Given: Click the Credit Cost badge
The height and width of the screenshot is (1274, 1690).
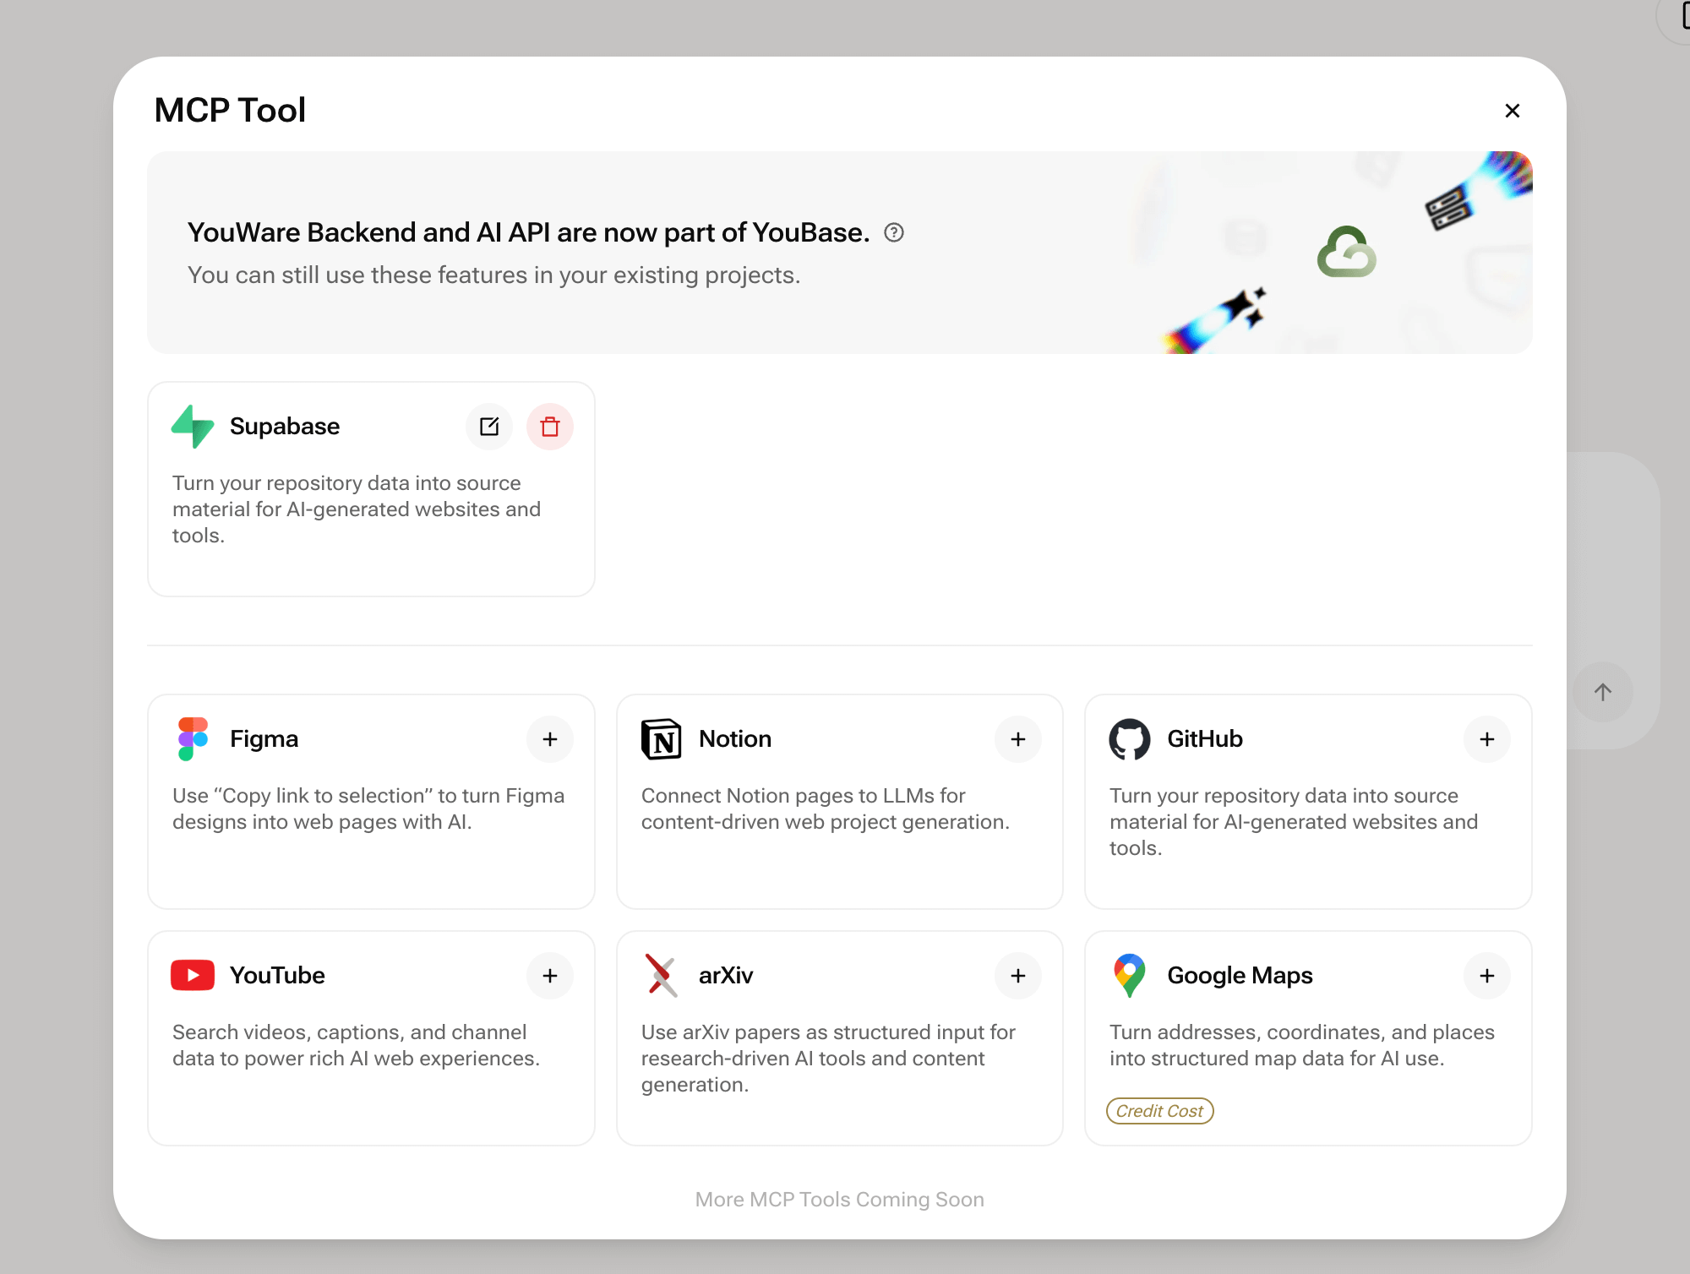Looking at the screenshot, I should [1159, 1111].
